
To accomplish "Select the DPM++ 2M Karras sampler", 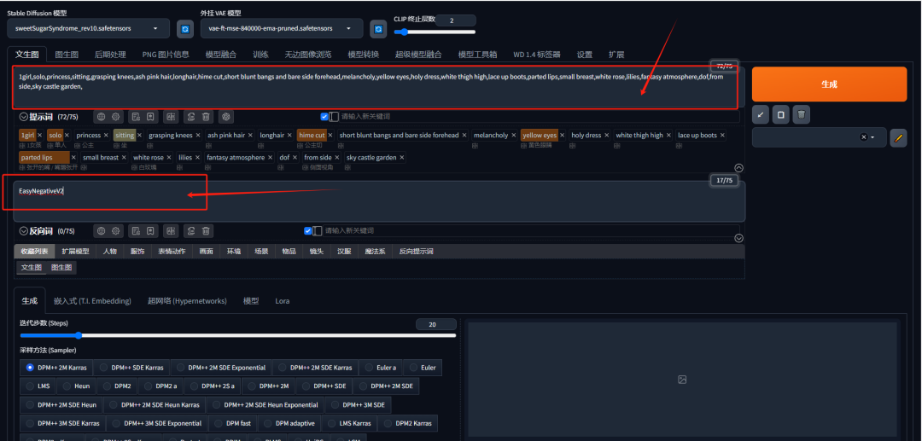I will tap(56, 368).
